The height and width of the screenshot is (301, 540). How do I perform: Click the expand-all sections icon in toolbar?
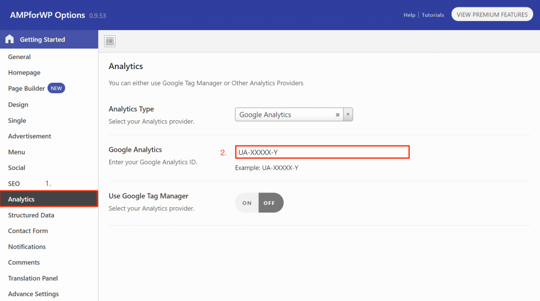110,41
